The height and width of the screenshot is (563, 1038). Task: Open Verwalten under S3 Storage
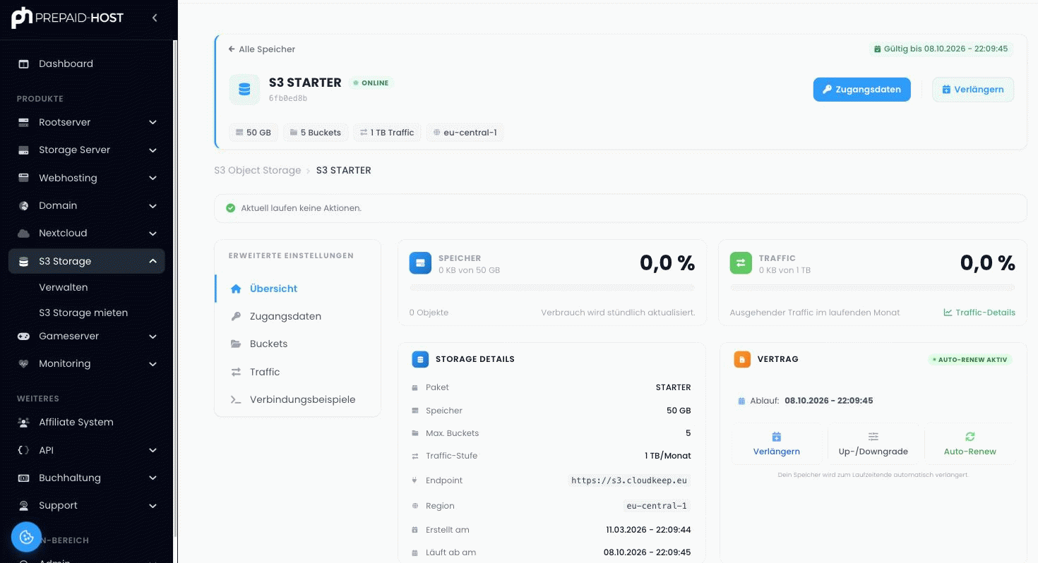point(64,287)
